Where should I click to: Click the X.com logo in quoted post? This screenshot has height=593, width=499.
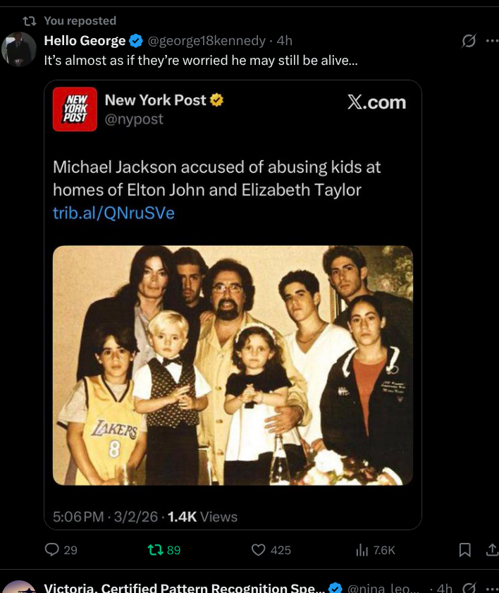coord(377,103)
